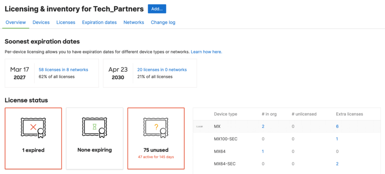Click the 'Soonest expiration dates' heading
Screen dimensions: 385x174
(42, 42)
